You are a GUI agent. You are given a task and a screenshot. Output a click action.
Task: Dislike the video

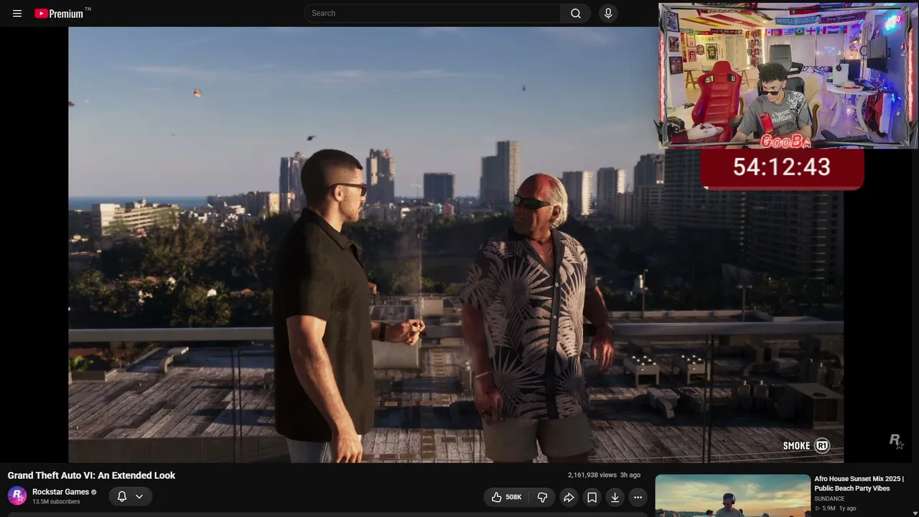[x=543, y=497]
